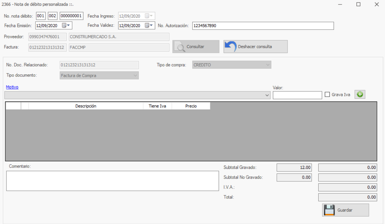Viewport: 385px width, 224px height.
Task: Click in the Comentario text box
Action: pyautogui.click(x=112, y=181)
